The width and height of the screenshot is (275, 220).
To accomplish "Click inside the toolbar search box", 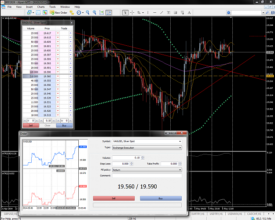I will coord(246,13).
